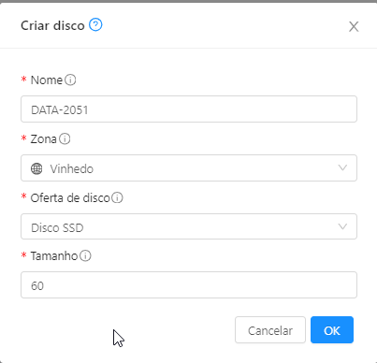Click the globe icon in Zona field
Viewport: 377px width, 363px height.
36,168
